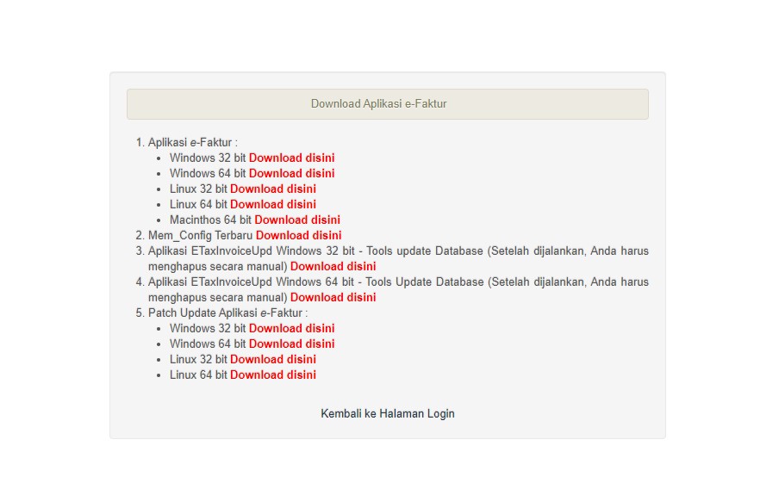Screen dimensions: 779x483
Task: Click the 'Macinthos 64 bit' text label
Action: 210,220
